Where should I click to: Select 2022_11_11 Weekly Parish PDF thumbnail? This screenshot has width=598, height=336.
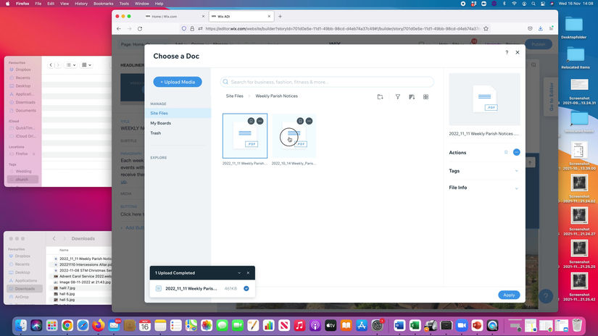(245, 135)
